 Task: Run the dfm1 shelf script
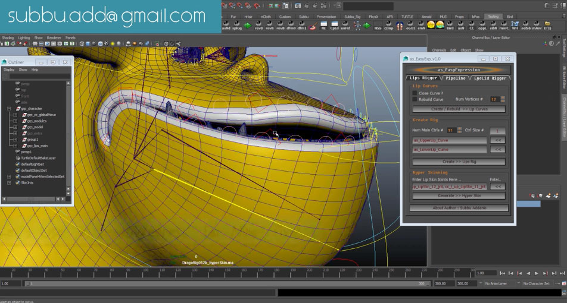[302, 25]
